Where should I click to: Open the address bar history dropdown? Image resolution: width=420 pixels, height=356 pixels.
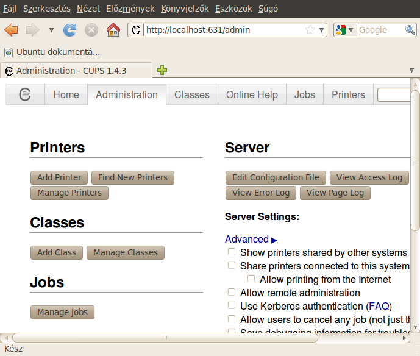click(321, 30)
